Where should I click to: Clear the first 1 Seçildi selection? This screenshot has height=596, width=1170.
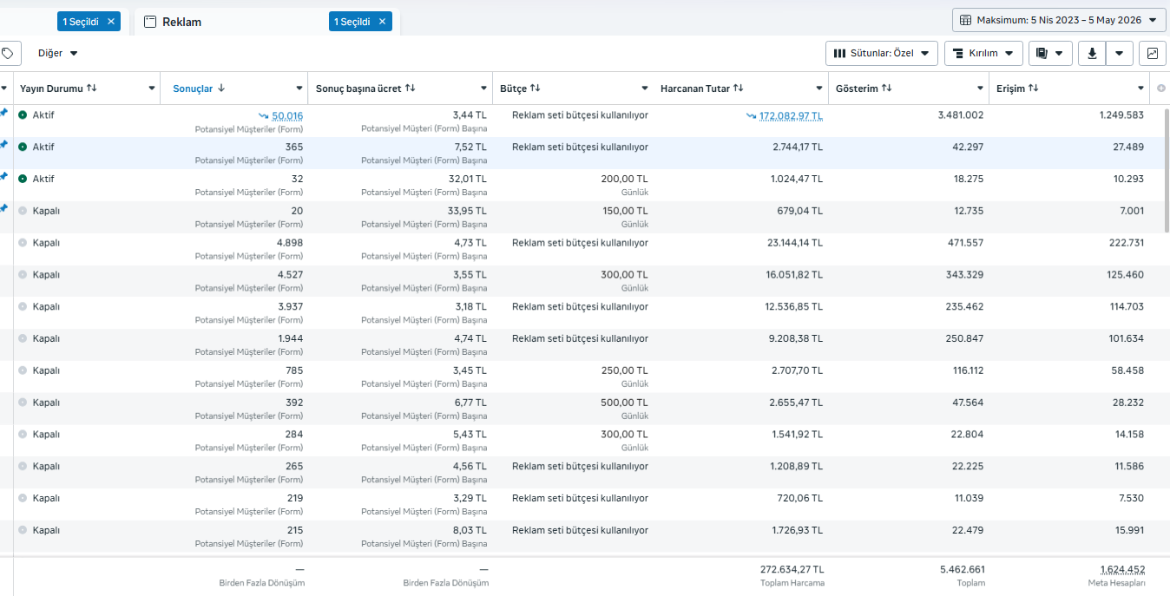111,22
